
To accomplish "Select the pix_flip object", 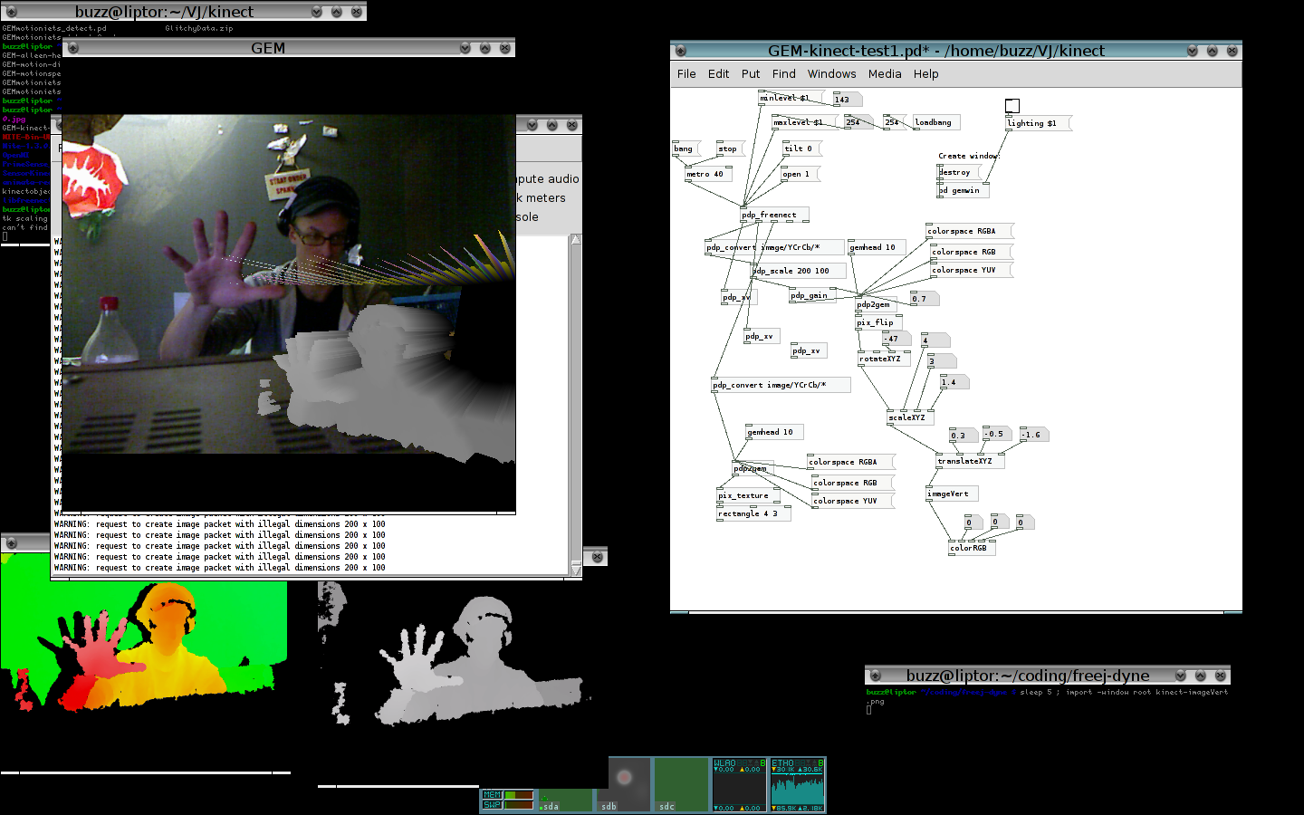I will click(878, 322).
